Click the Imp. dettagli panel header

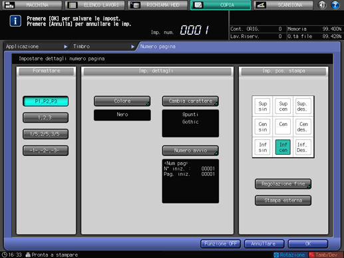coord(158,71)
